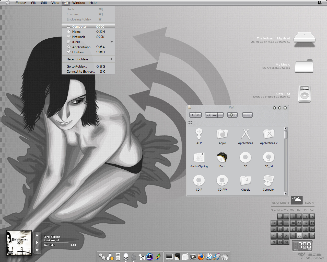
Task: Open the AFP icon in Puft window
Action: click(x=199, y=134)
